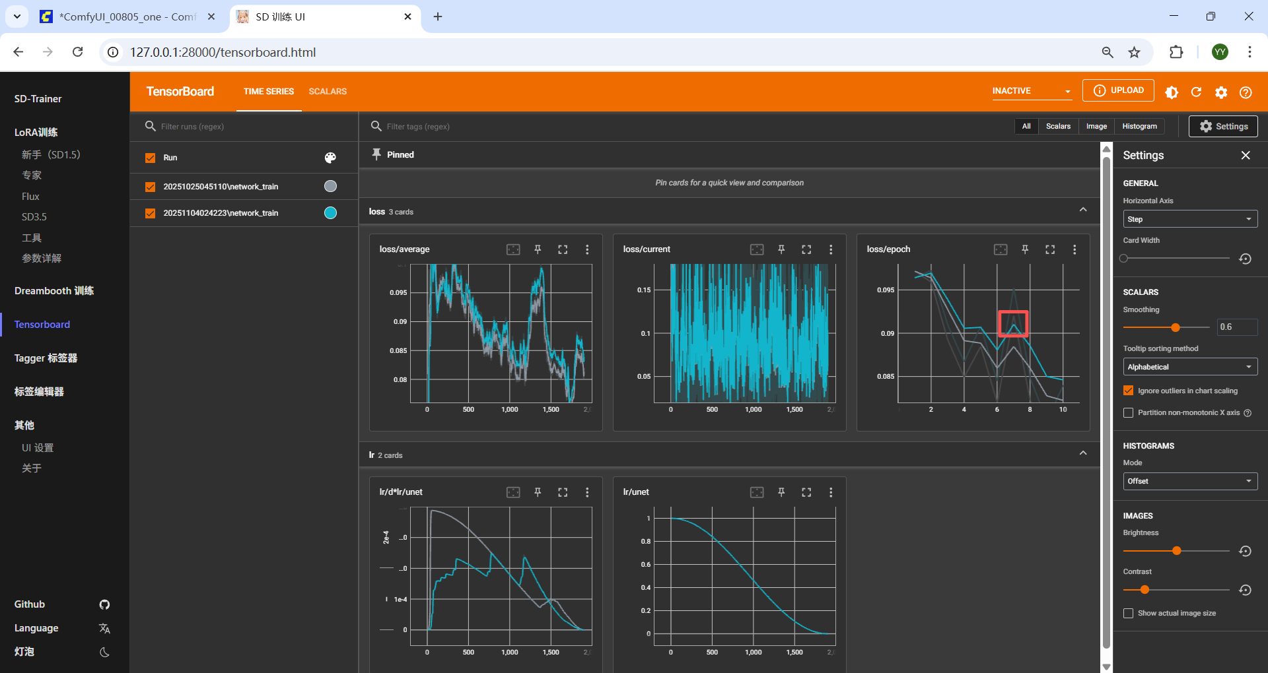Switch to TIME SERIES tab
Image resolution: width=1268 pixels, height=673 pixels.
[x=269, y=92]
